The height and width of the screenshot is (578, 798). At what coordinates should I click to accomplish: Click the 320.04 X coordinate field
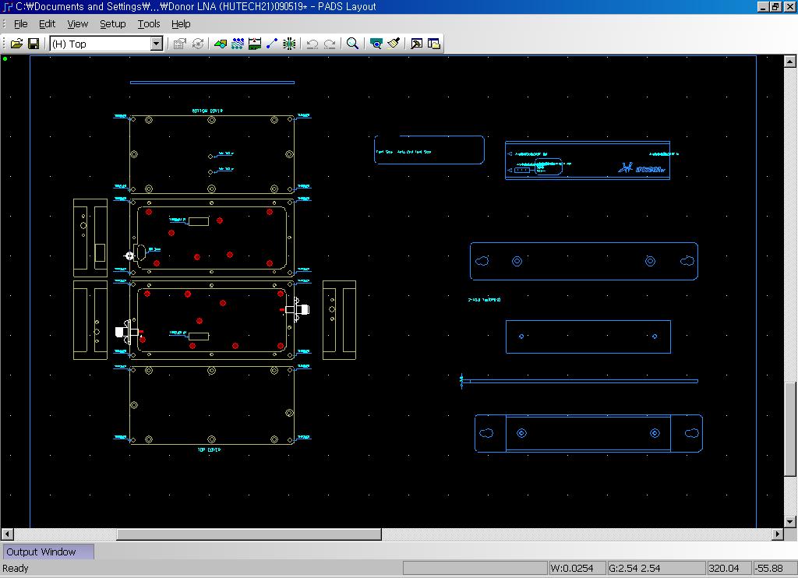(x=729, y=568)
